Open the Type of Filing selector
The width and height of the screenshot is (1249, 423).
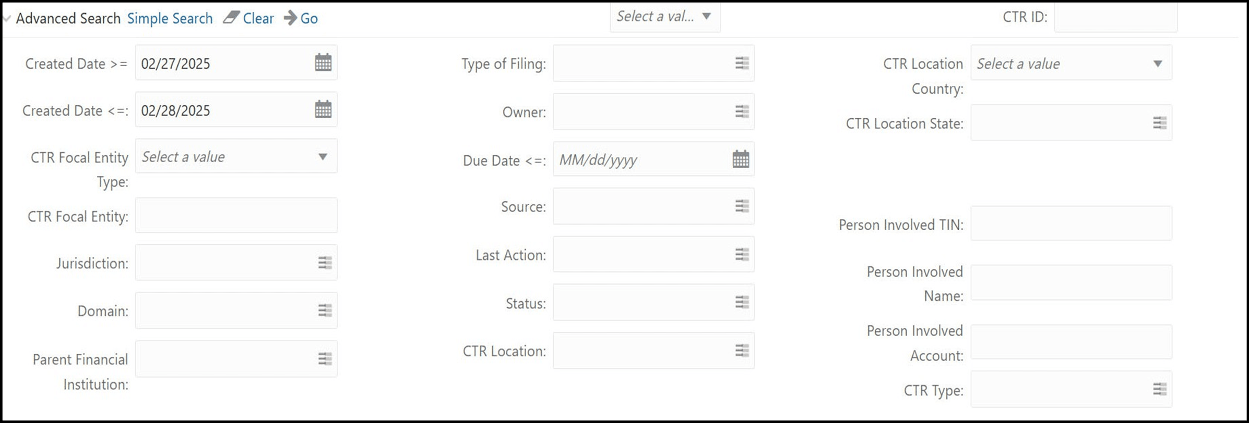tap(742, 63)
